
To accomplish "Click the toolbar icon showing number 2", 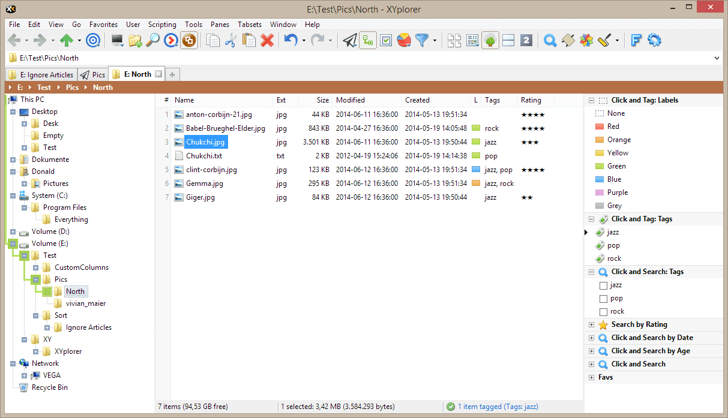I will pos(526,40).
